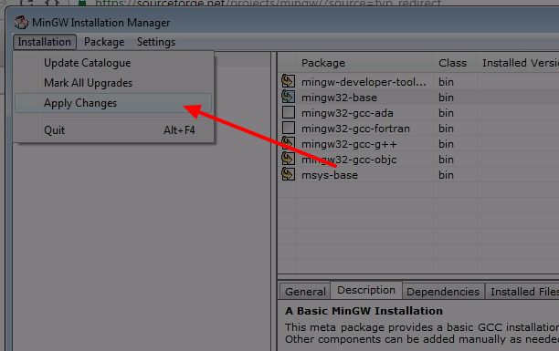This screenshot has height=351, width=559.
Task: Select Mark All Upgrades menu entry
Action: pos(113,83)
